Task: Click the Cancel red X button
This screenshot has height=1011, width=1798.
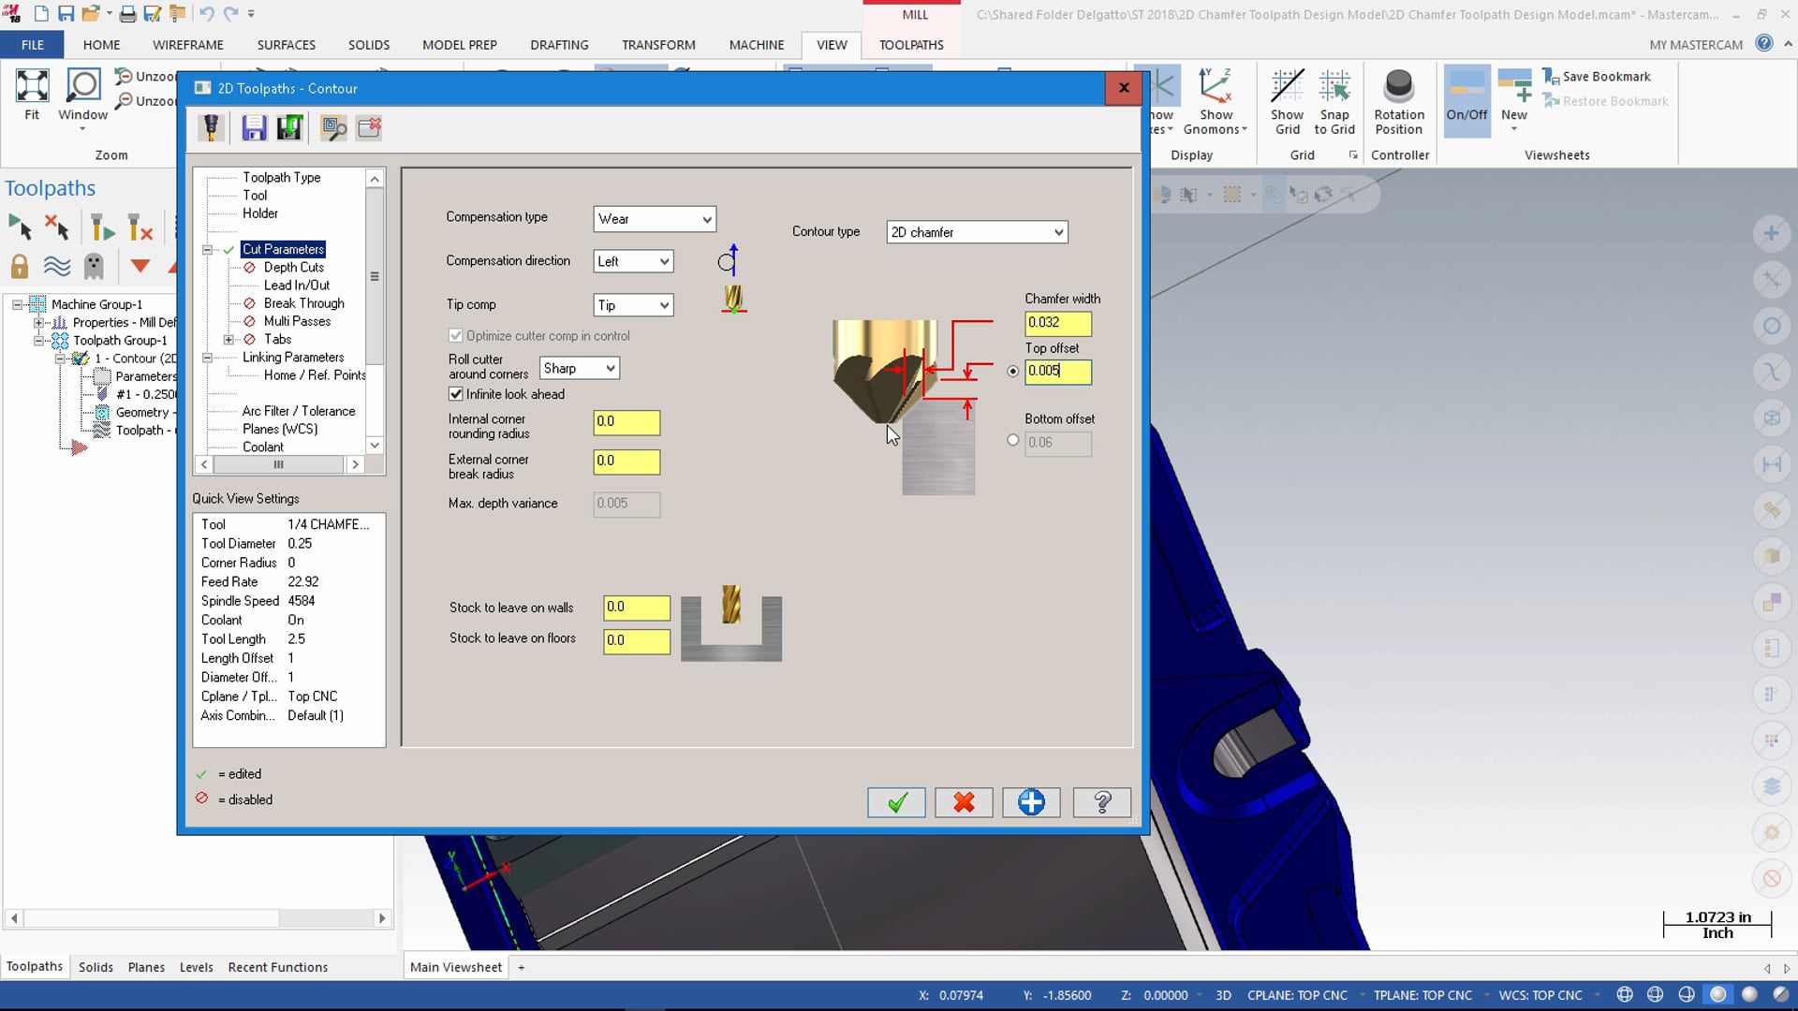Action: pos(964,802)
